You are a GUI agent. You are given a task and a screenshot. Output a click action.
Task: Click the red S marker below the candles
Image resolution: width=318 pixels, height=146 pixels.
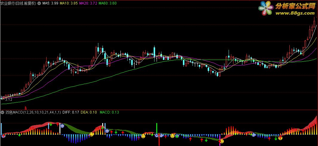pyautogui.click(x=26, y=108)
